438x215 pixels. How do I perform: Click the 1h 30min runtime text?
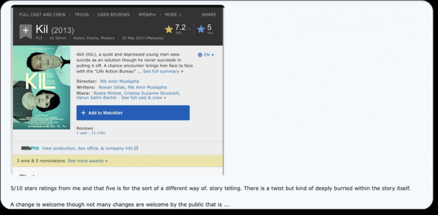coord(58,38)
